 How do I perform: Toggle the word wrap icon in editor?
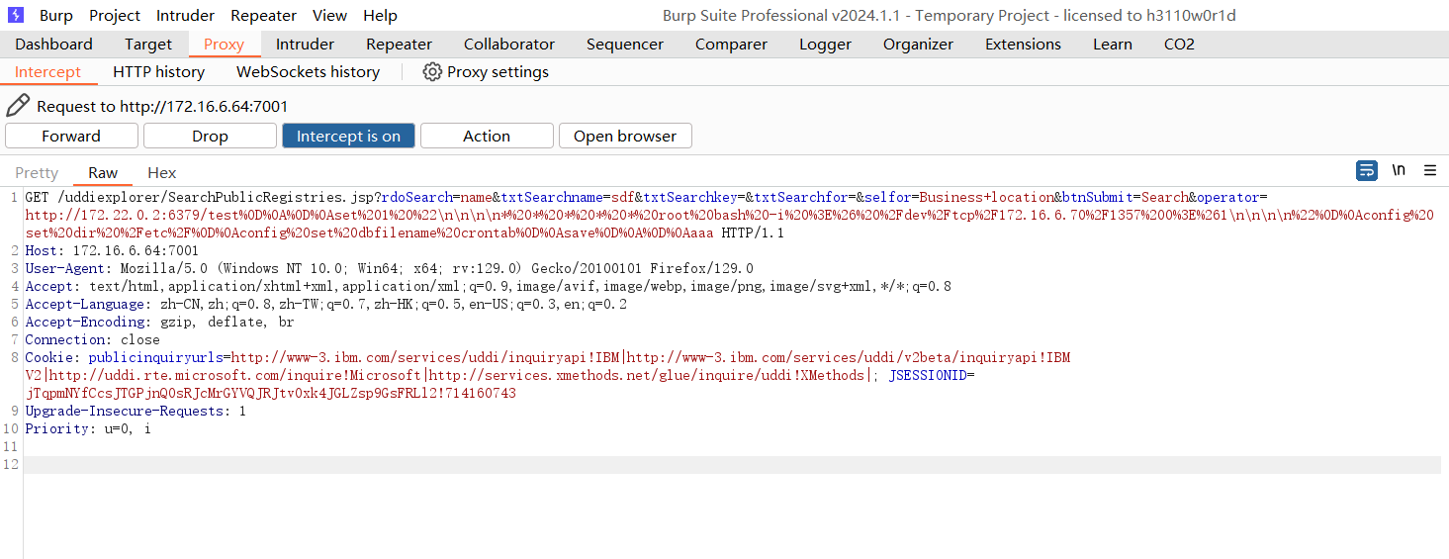tap(1366, 170)
